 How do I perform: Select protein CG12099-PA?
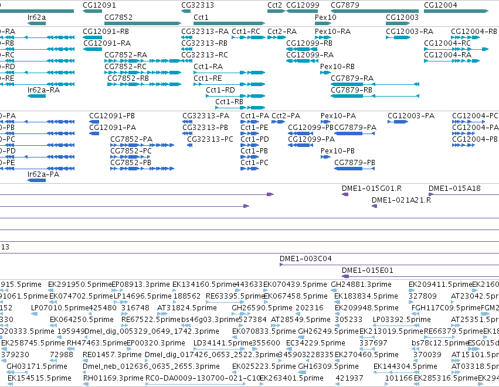311,139
